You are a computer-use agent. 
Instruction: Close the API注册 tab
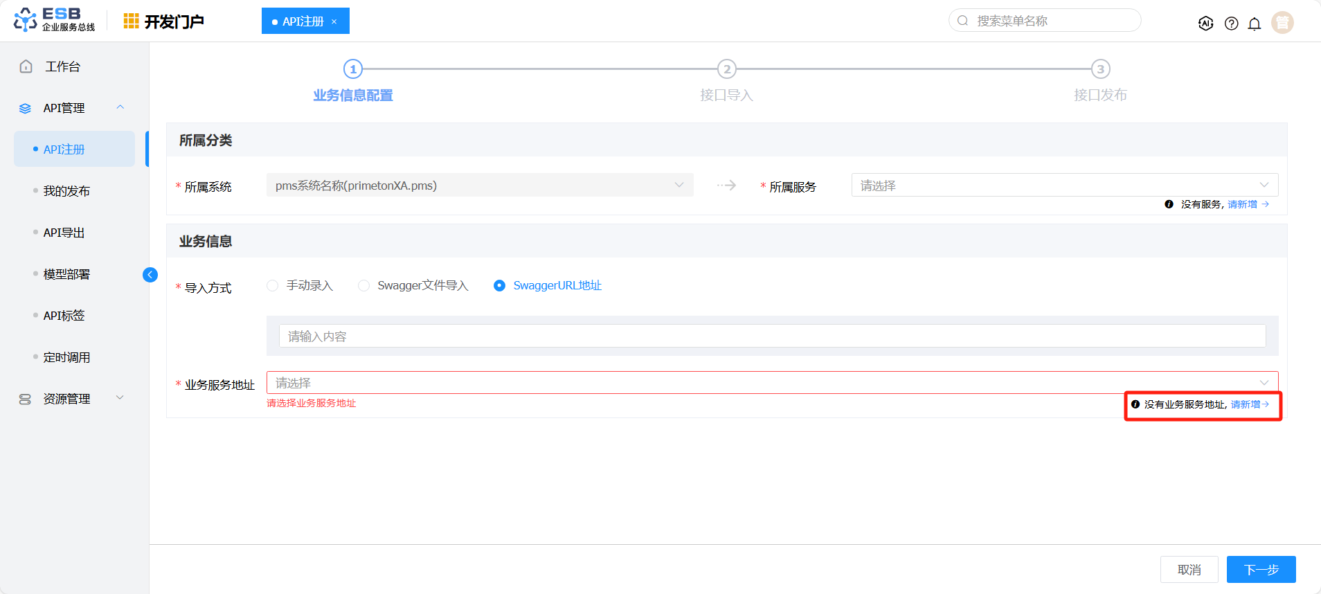pyautogui.click(x=334, y=21)
